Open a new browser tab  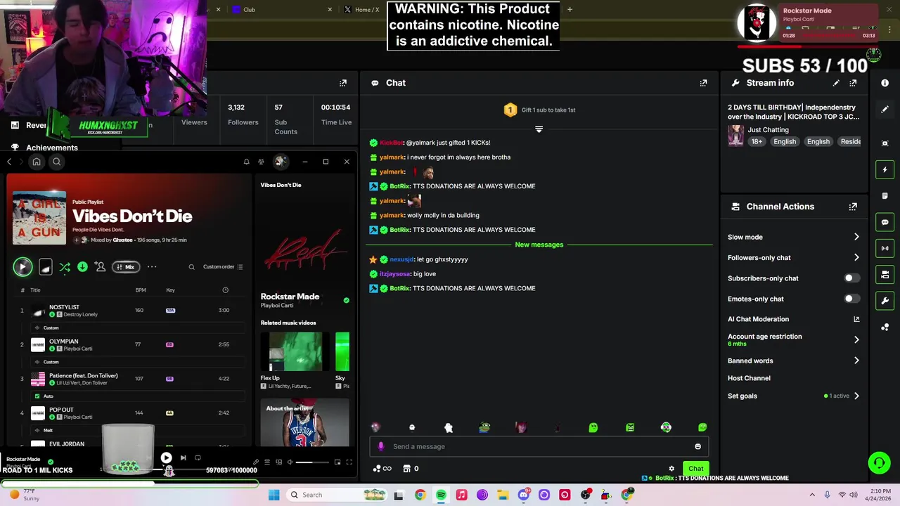pos(570,10)
